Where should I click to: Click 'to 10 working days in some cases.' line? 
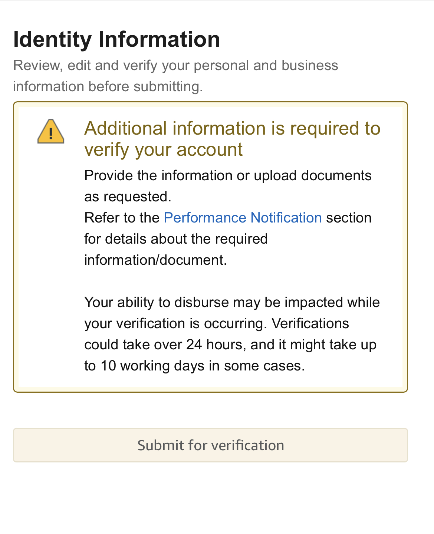[x=194, y=366]
